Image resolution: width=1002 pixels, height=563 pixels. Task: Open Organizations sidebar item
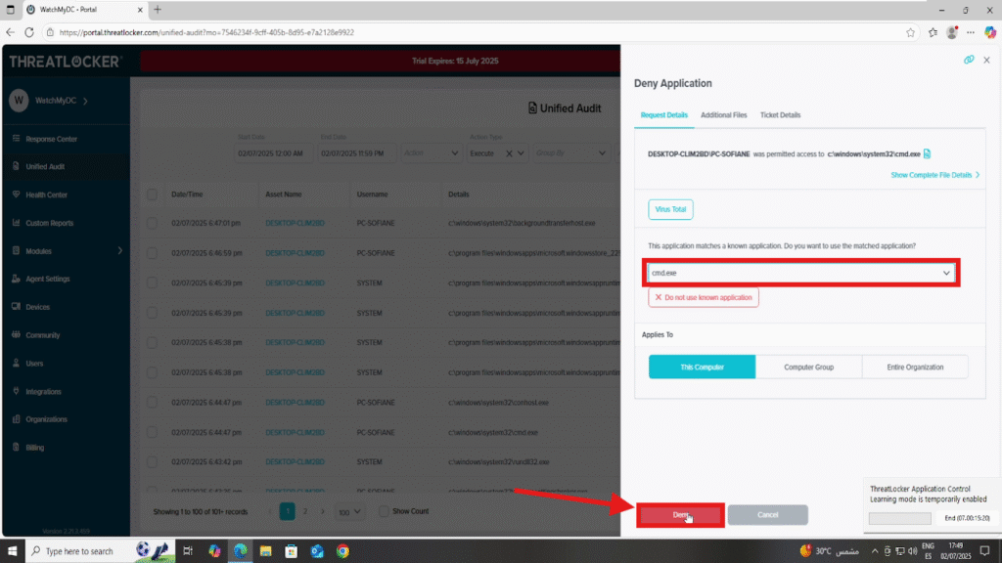(x=46, y=419)
